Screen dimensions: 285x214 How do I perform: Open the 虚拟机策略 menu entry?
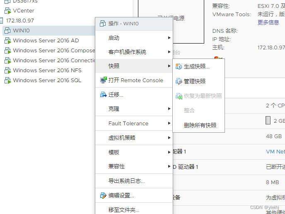click(134, 138)
